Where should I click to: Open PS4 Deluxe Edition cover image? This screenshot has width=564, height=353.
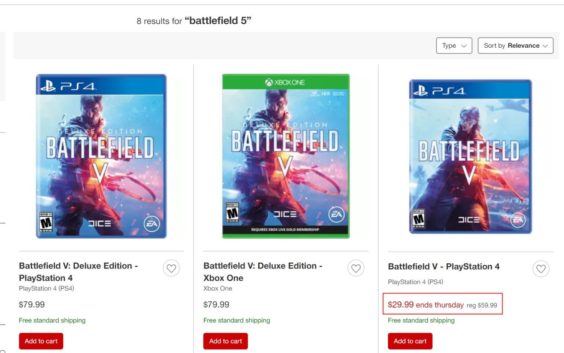point(101,156)
